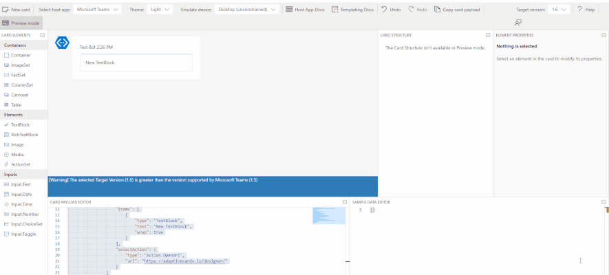Click the "wrap": true line in payload
The height and width of the screenshot is (275, 609).
click(149, 232)
